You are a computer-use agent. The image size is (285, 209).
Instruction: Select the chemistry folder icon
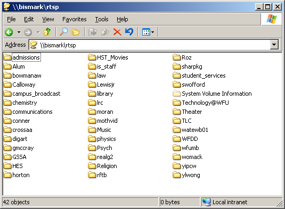7,103
